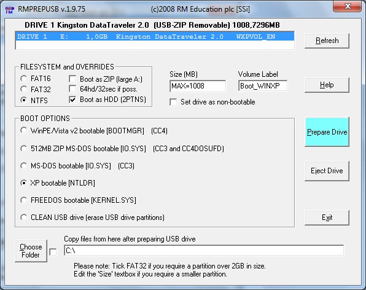This screenshot has width=366, height=290.
Task: Select DRIVE 1 E: Kingston DataTraveler row
Action: click(x=155, y=37)
